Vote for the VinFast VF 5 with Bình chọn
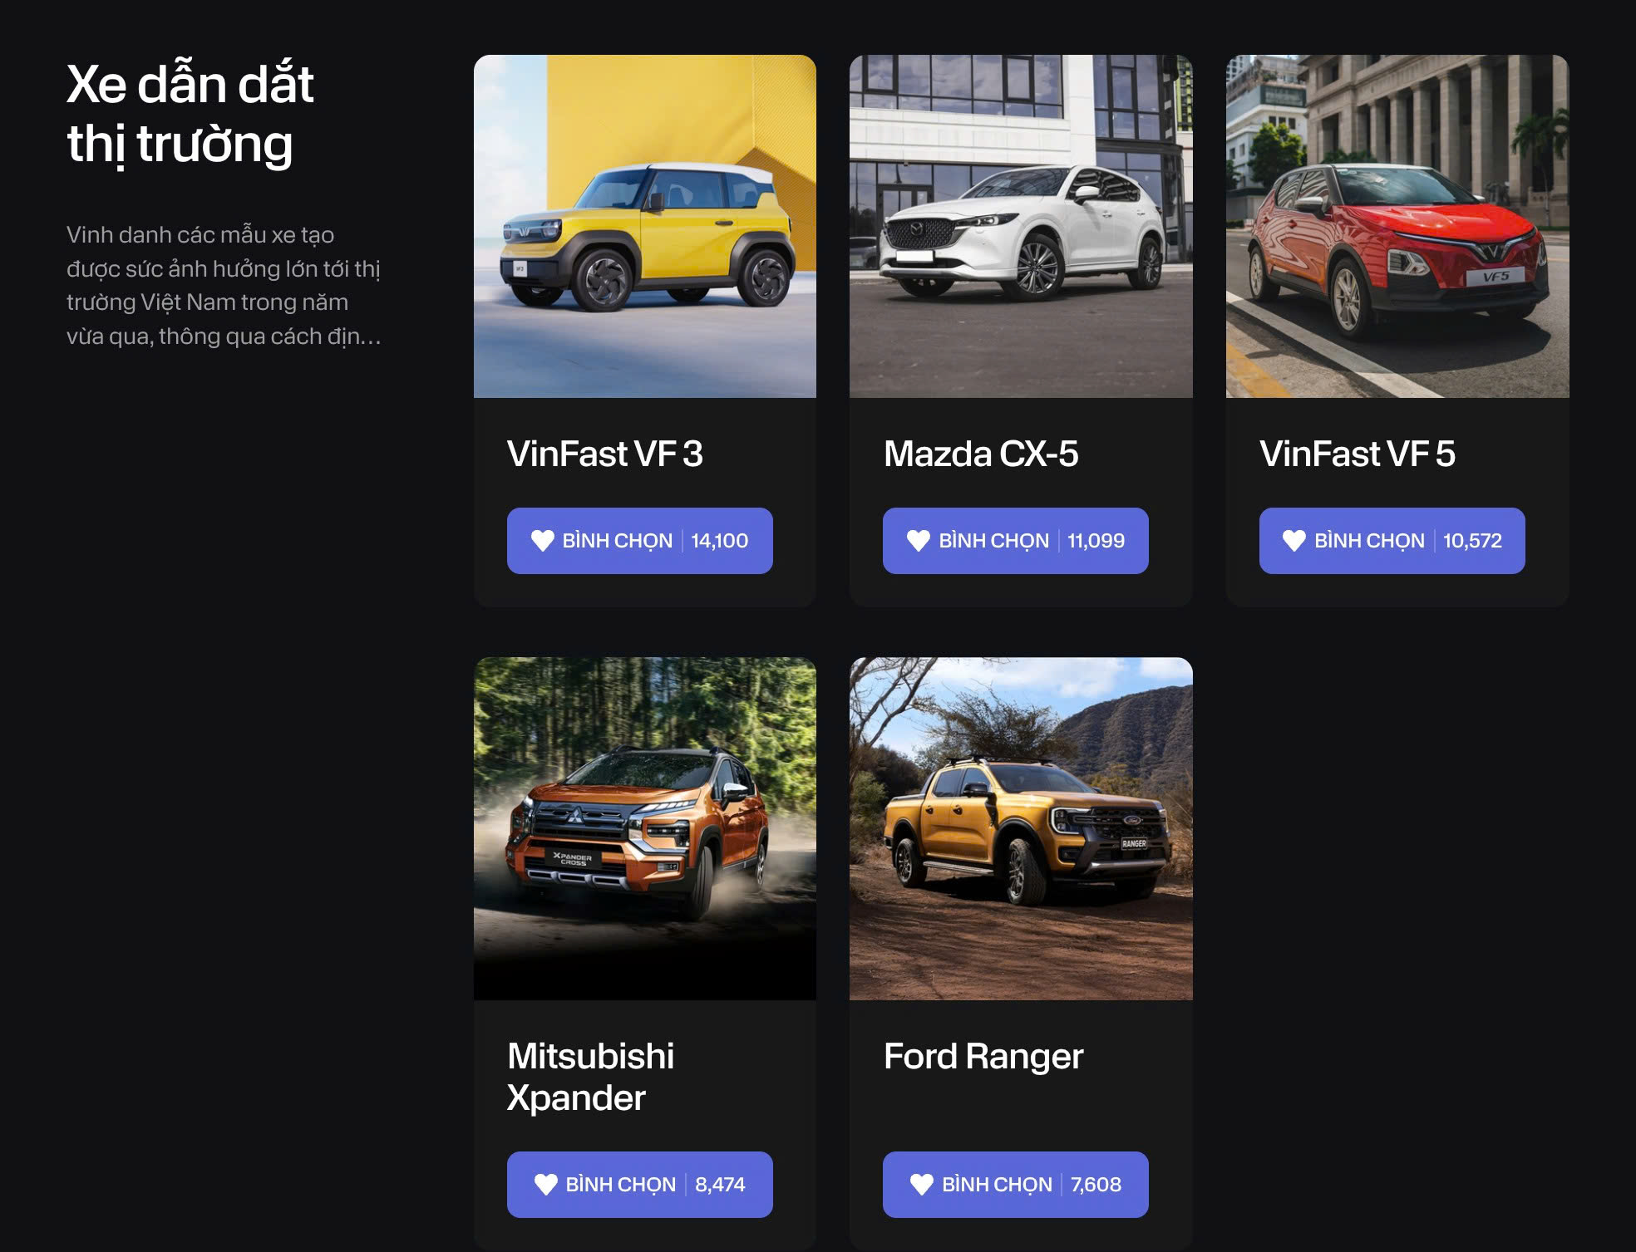Viewport: 1636px width, 1252px height. pos(1392,541)
